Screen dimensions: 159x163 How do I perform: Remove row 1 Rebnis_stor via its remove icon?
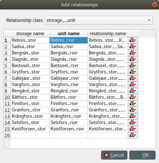click(x=133, y=40)
